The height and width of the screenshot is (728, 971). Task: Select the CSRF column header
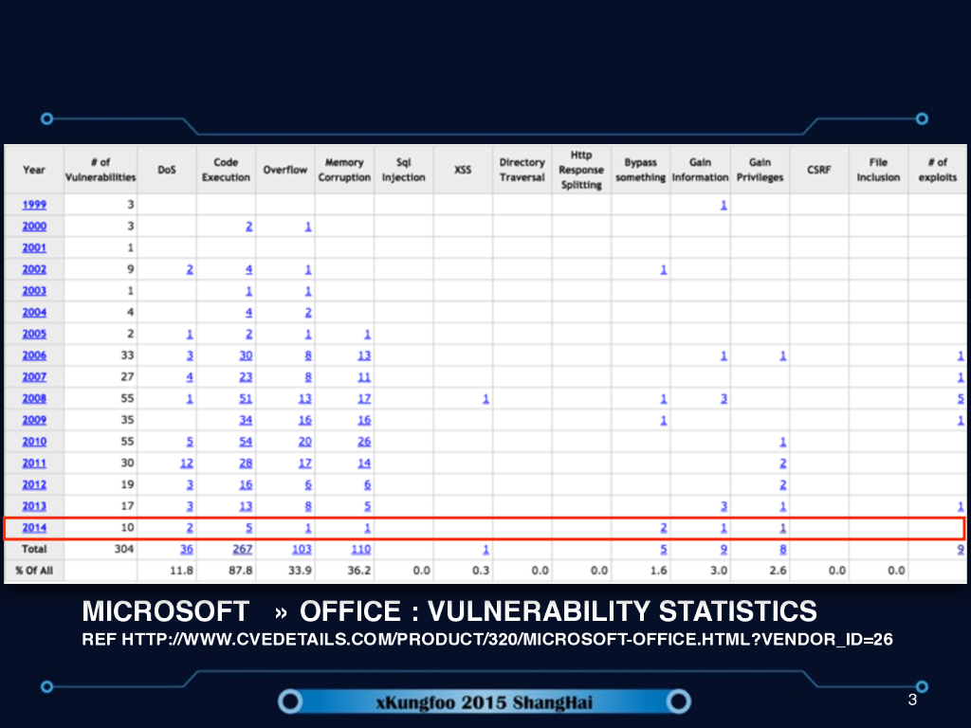[818, 170]
